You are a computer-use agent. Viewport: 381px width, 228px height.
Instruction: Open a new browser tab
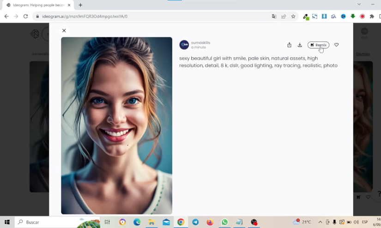point(80,5)
